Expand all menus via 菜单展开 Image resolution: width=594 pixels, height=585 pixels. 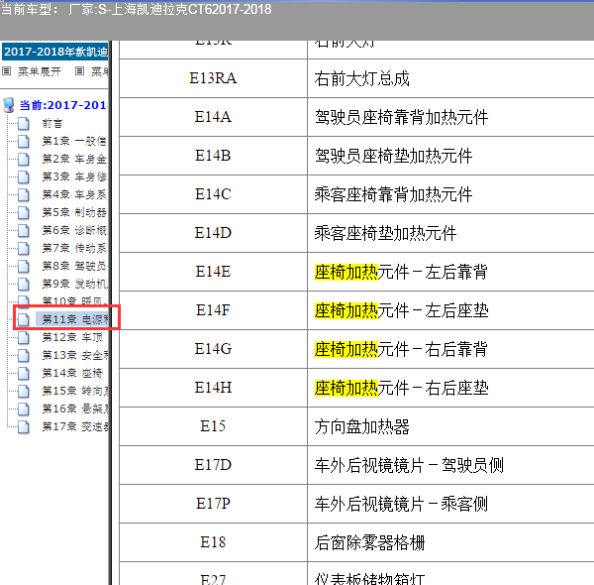tap(39, 71)
